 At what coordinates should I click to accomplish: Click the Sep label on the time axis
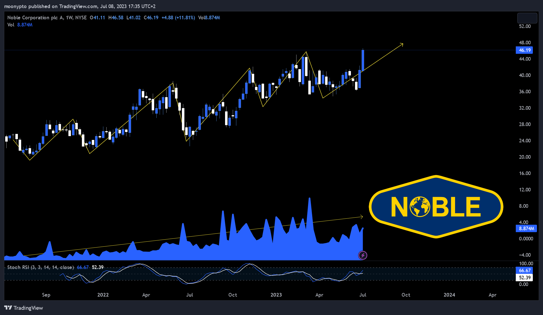46,295
